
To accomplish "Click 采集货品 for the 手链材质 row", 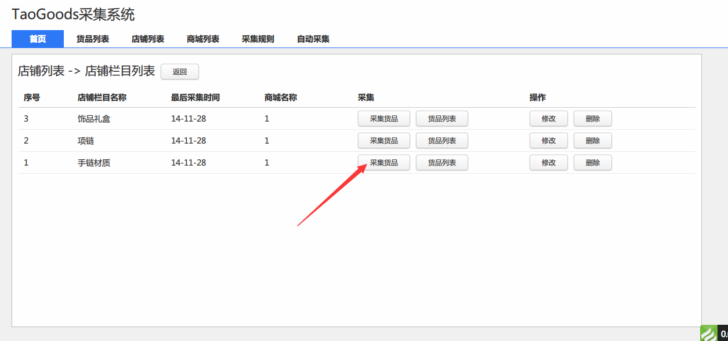I will pos(384,163).
